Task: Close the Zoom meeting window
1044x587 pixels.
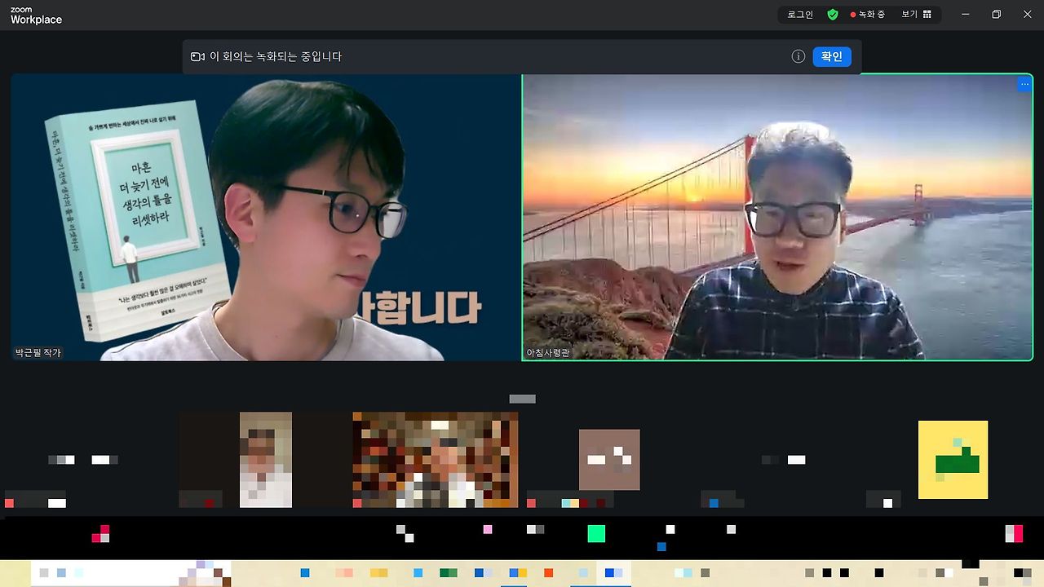Action: [x=1027, y=15]
